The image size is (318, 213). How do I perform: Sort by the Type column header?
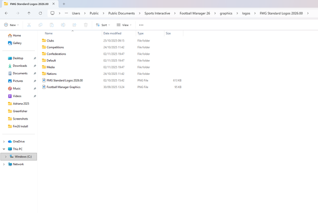point(140,33)
